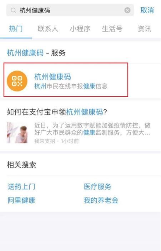Image resolution: width=161 pixels, height=251 pixels.
Task: Select the 生活号 tab
Action: coord(112,29)
